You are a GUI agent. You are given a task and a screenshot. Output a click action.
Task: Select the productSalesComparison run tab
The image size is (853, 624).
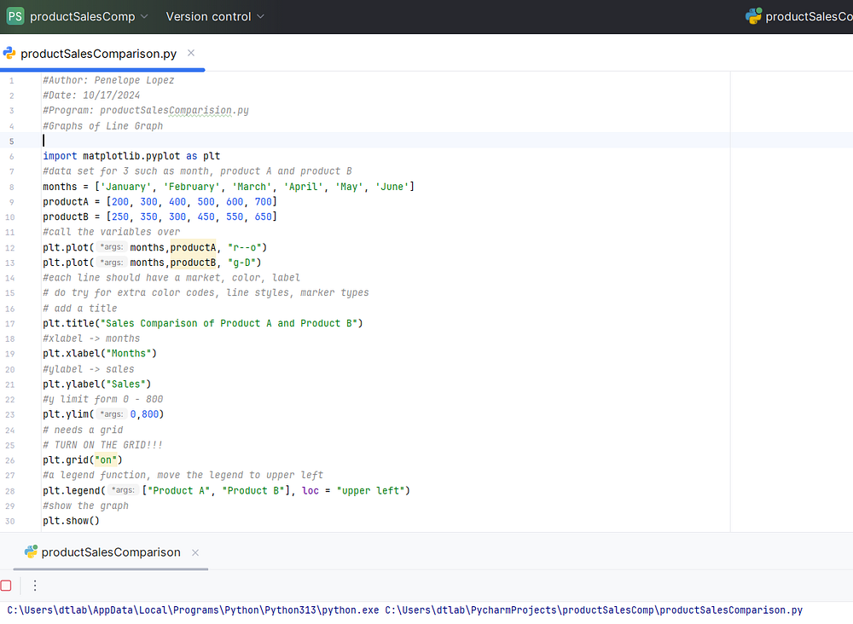pyautogui.click(x=111, y=552)
